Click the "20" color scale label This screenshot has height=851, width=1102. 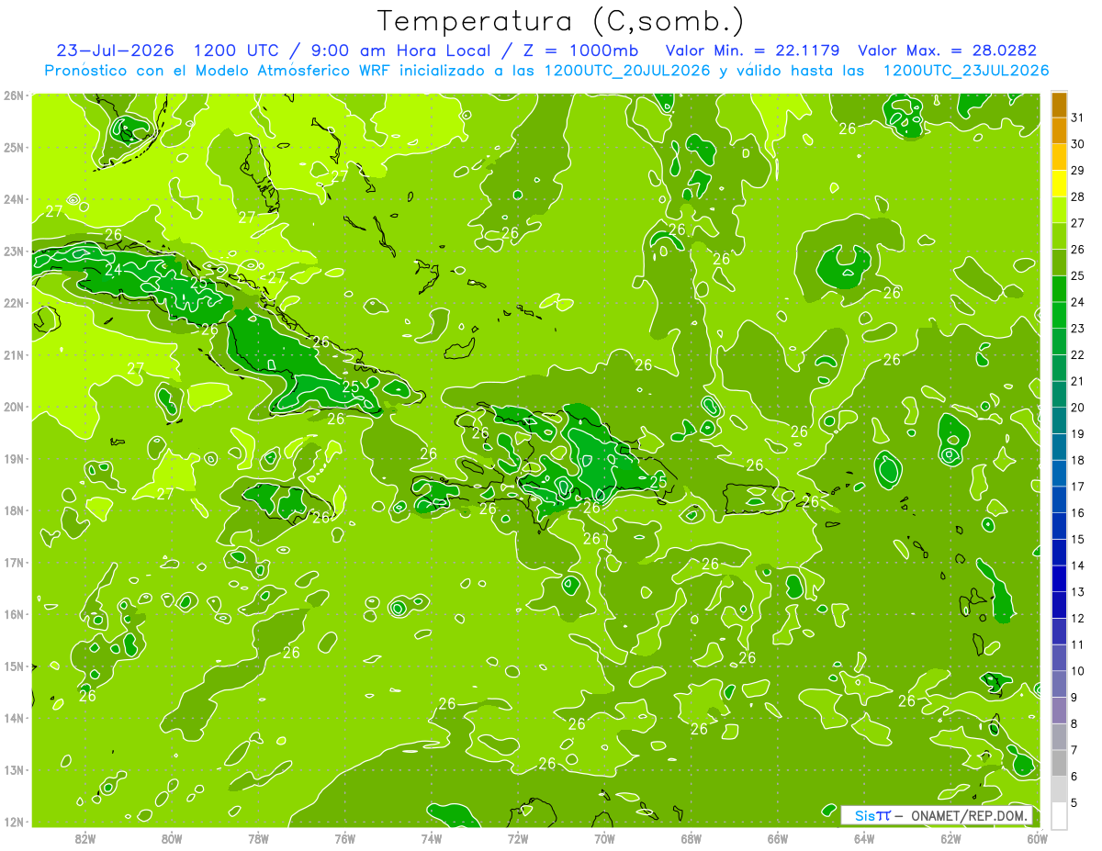click(x=1078, y=408)
